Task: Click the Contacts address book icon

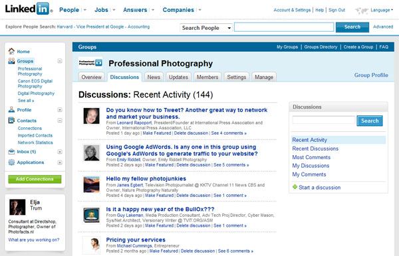Action: pos(11,120)
